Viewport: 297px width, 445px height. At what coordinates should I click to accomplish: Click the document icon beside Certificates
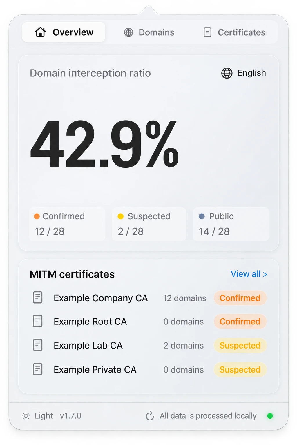click(x=207, y=32)
